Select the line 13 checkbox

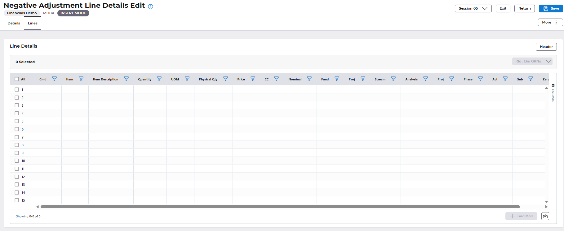[17, 184]
